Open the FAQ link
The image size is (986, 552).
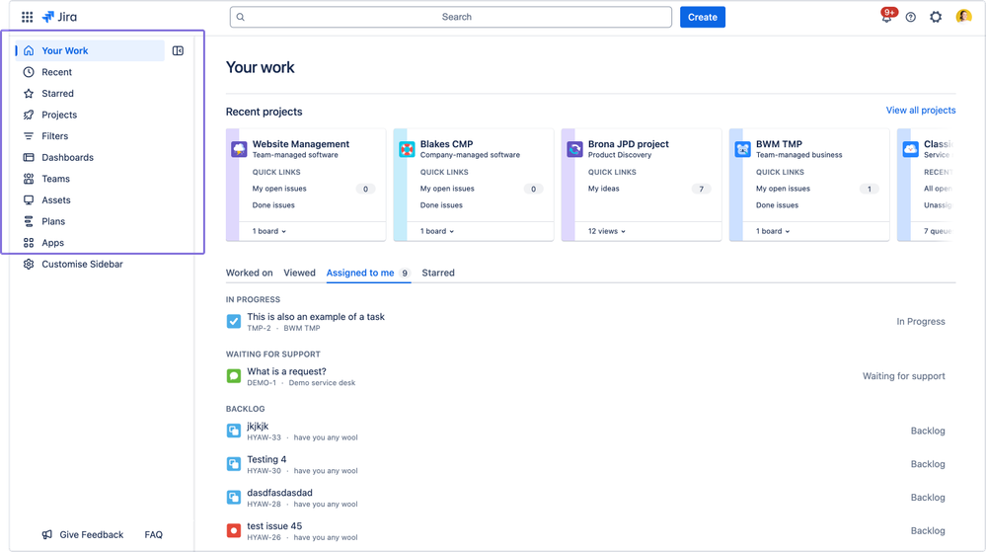[153, 535]
